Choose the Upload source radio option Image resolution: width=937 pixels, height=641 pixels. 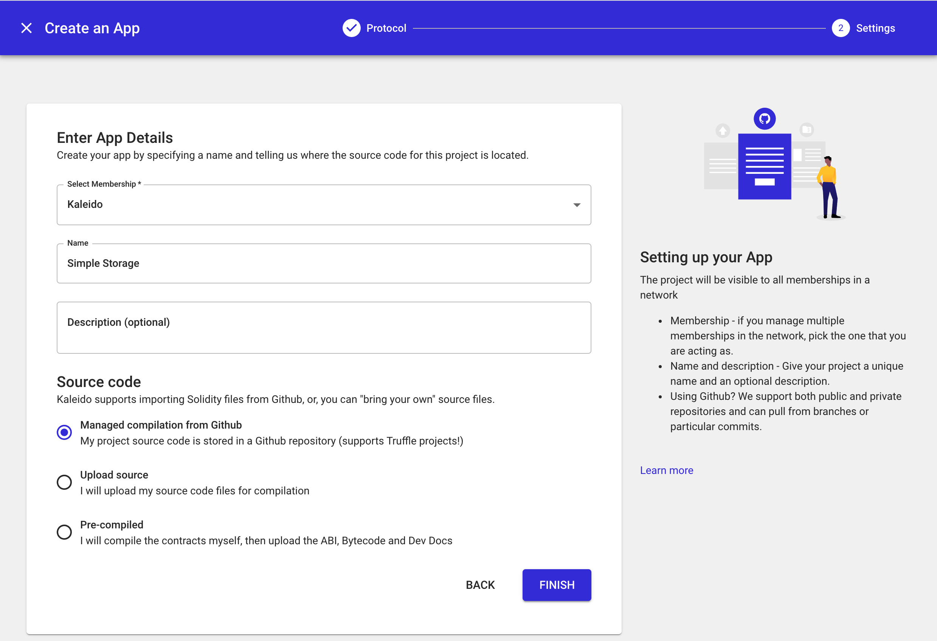click(64, 482)
